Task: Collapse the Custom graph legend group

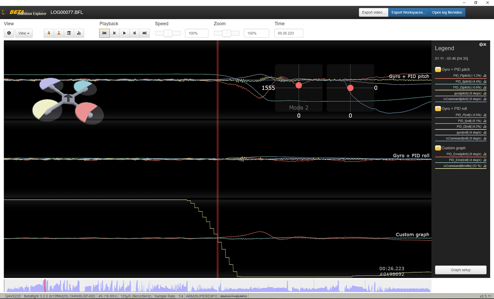Action: coord(438,147)
